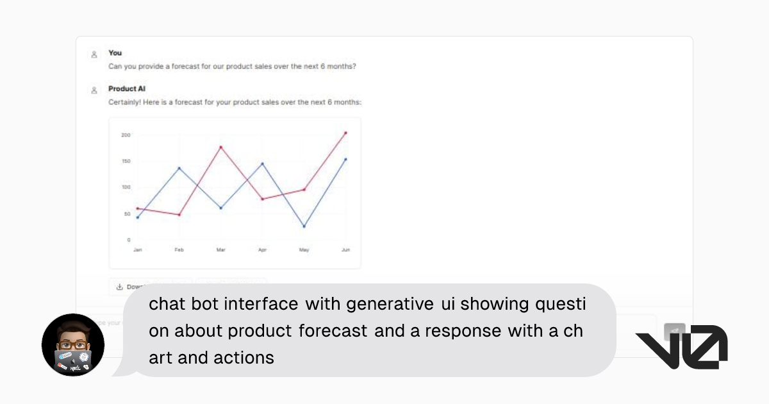Select the Jun peak on the red line
Viewport: 769px width, 404px height.
tap(345, 131)
